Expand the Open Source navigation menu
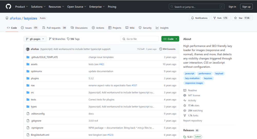 (77, 7)
